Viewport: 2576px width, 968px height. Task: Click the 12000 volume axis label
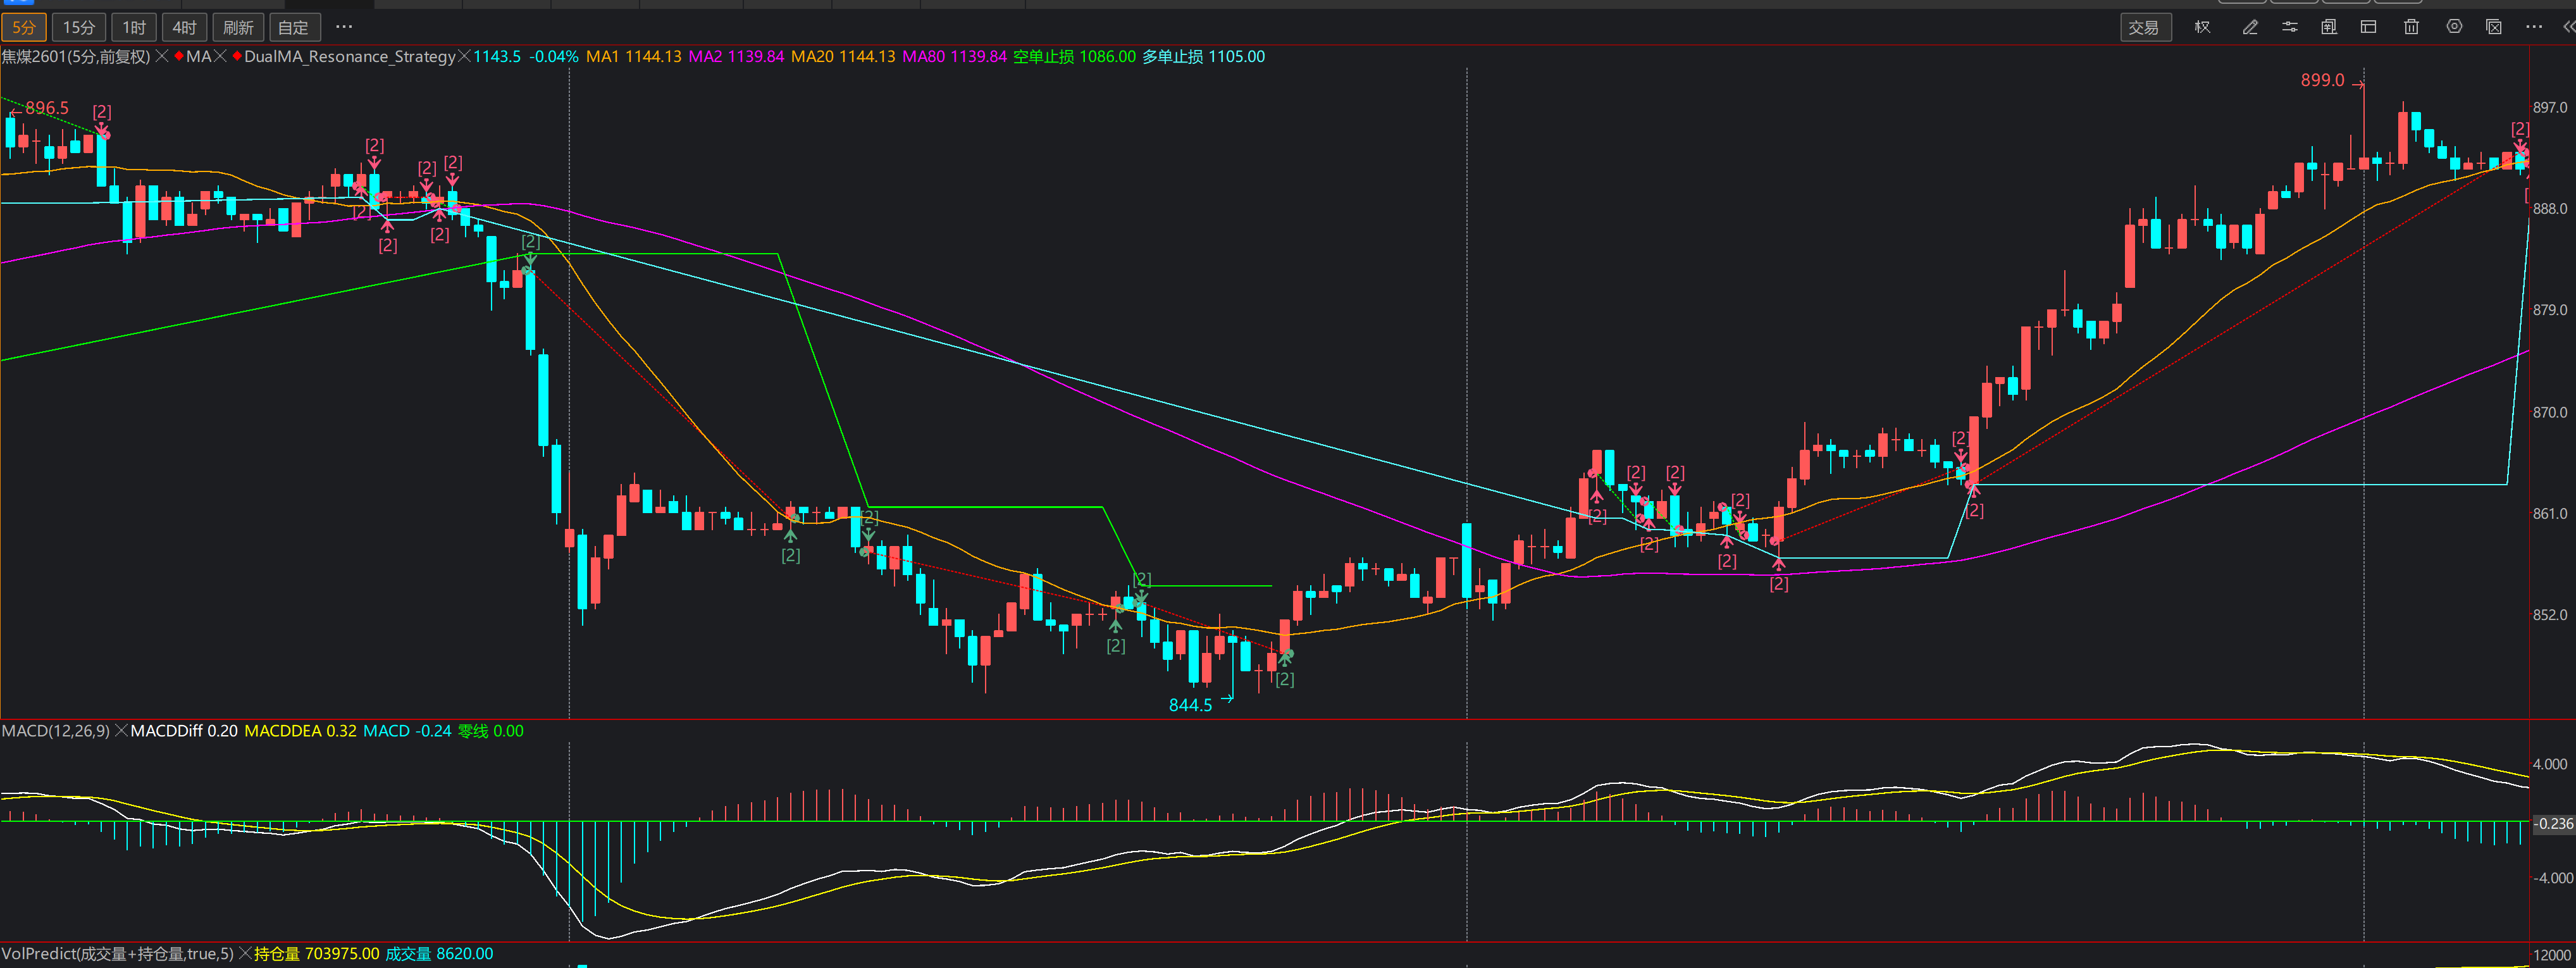[2552, 956]
